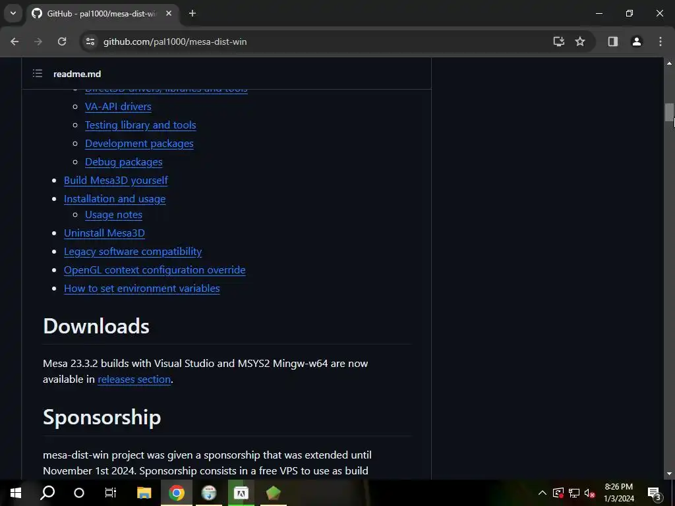The image size is (675, 506).
Task: Click the page scrollbar thumb
Action: coord(669,112)
